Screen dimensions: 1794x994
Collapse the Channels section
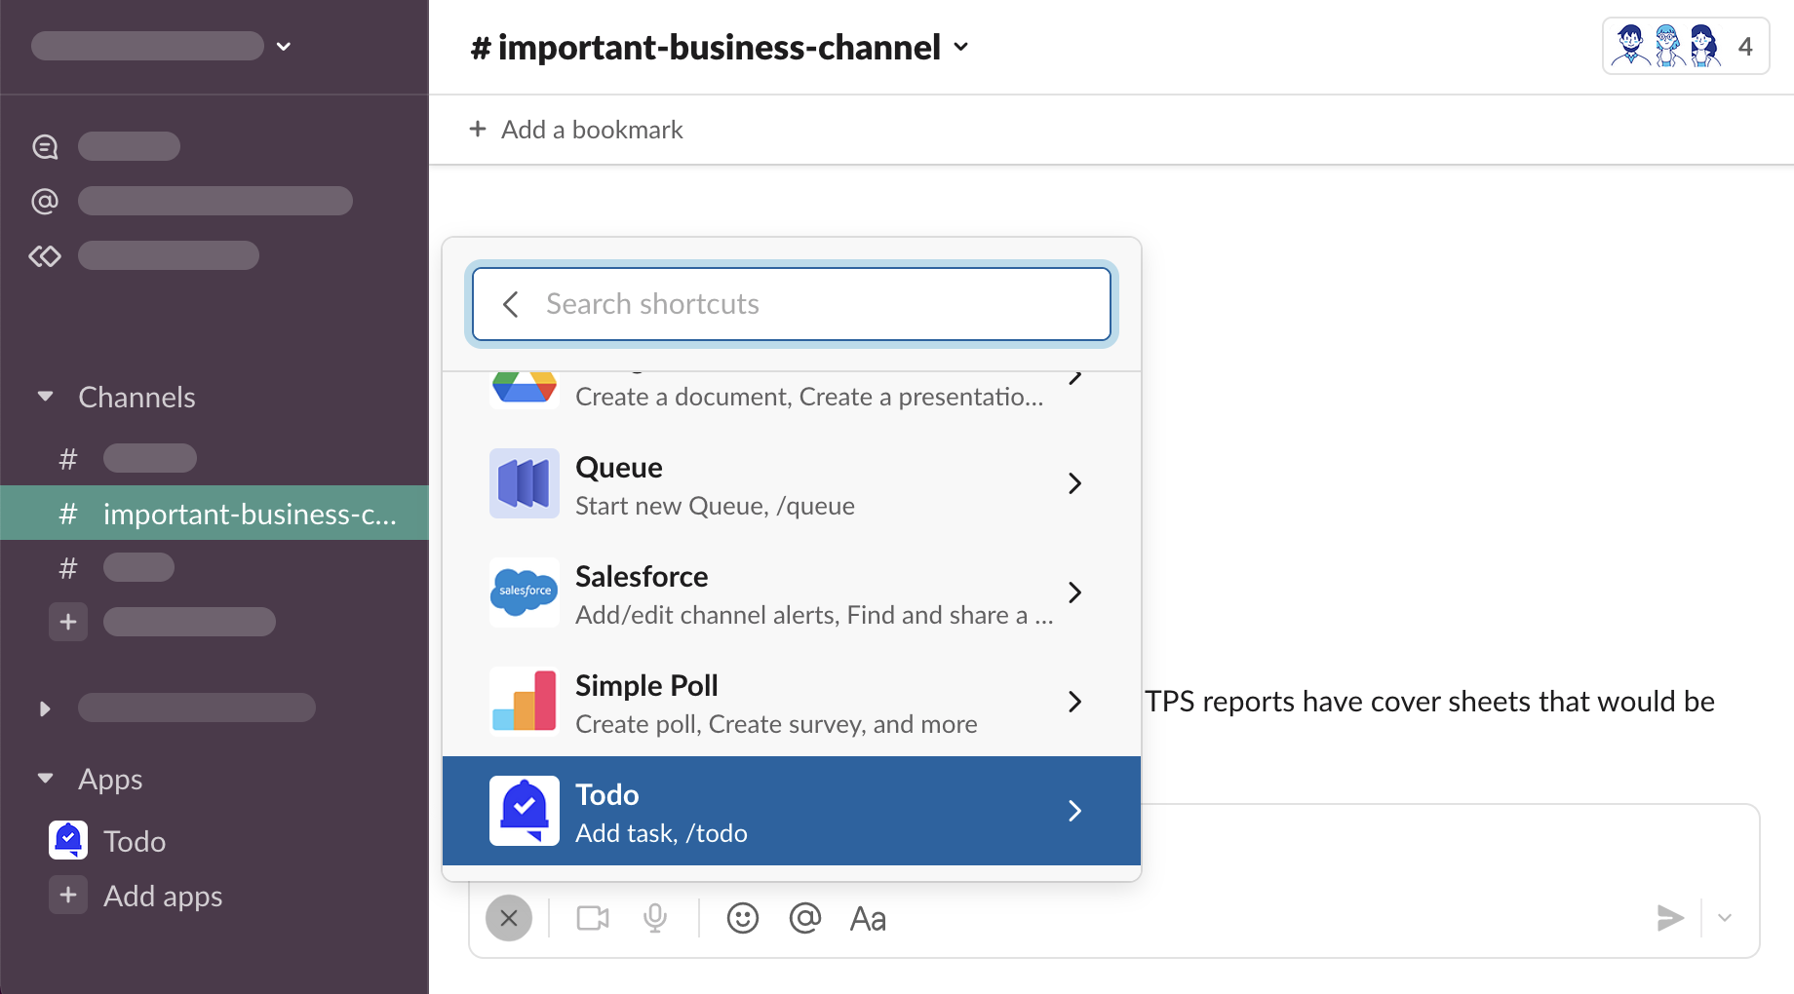click(x=45, y=397)
